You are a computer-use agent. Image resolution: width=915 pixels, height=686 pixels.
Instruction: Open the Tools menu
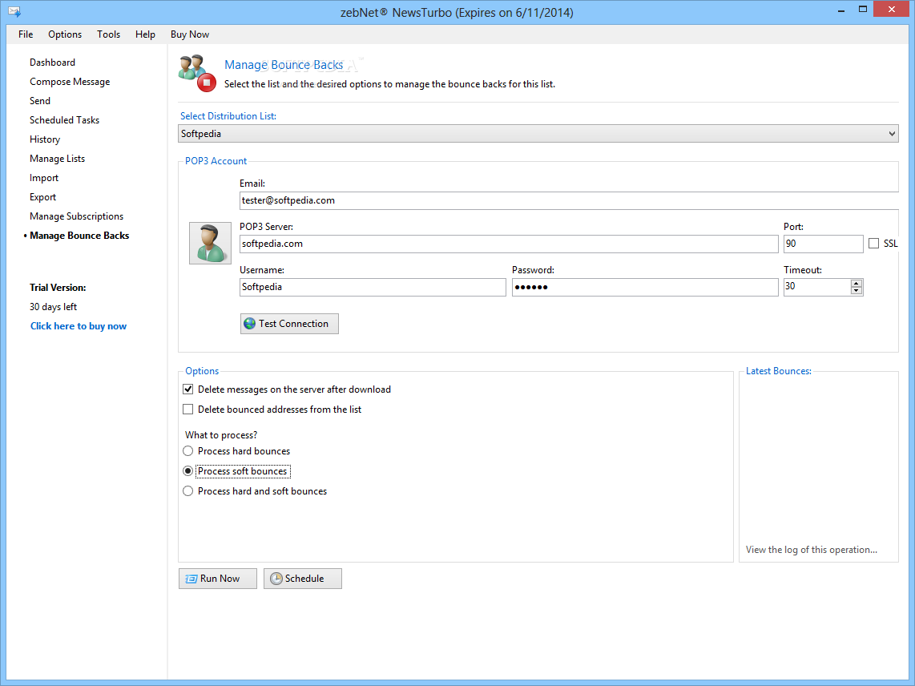pos(108,34)
